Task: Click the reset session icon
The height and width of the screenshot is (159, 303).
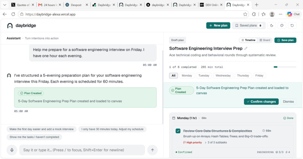Action: click(292, 26)
